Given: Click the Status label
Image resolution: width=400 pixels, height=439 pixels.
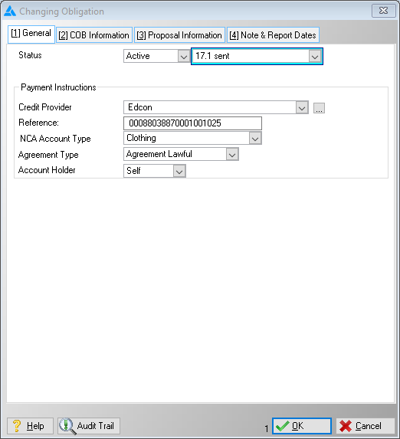Looking at the screenshot, I should pos(30,55).
